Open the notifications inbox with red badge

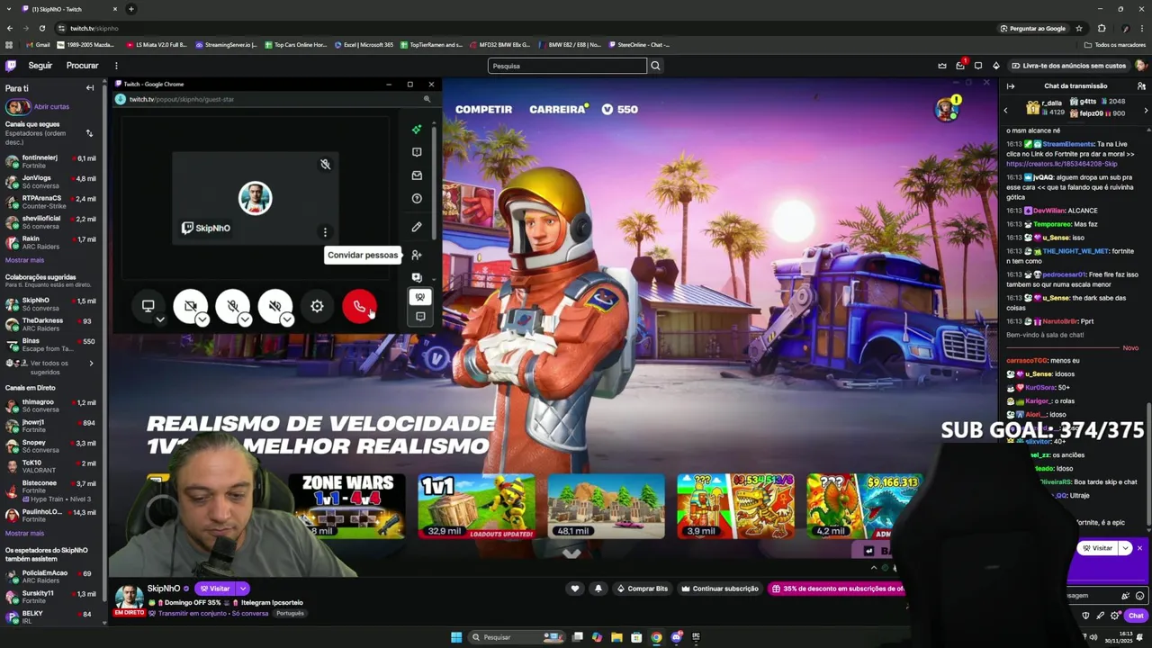point(960,66)
